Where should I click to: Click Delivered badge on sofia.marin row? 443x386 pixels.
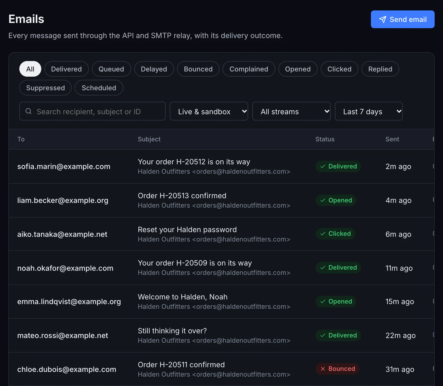338,166
